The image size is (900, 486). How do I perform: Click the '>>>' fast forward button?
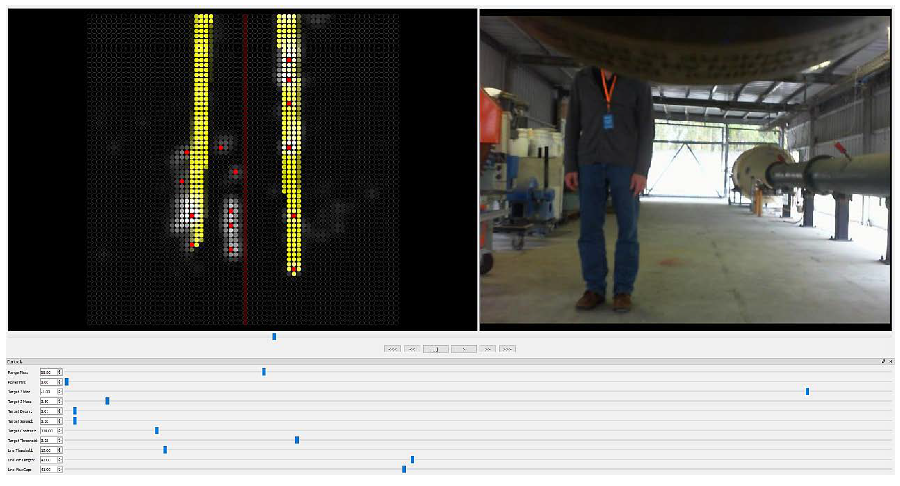(x=507, y=349)
